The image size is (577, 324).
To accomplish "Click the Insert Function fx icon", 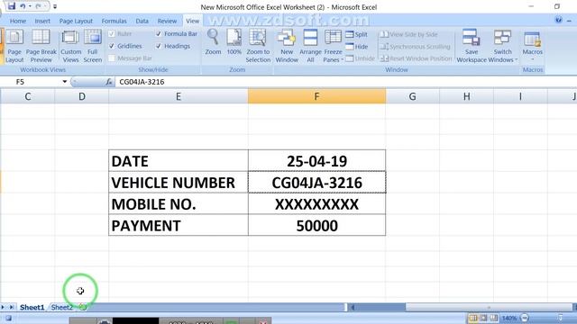I will [x=109, y=82].
